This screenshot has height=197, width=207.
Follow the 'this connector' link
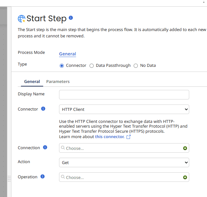tap(110, 137)
